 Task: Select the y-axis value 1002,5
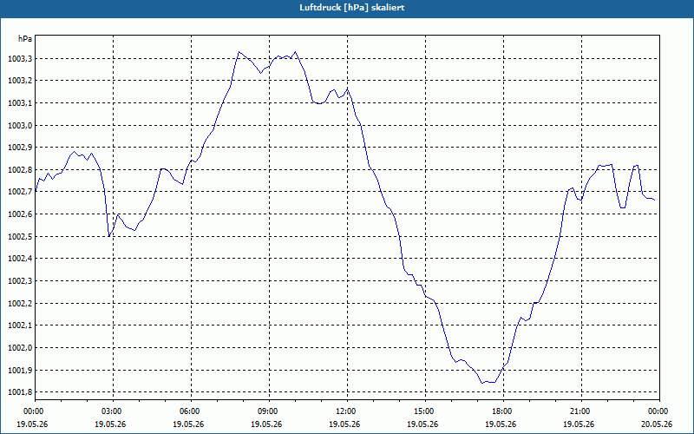click(x=20, y=237)
